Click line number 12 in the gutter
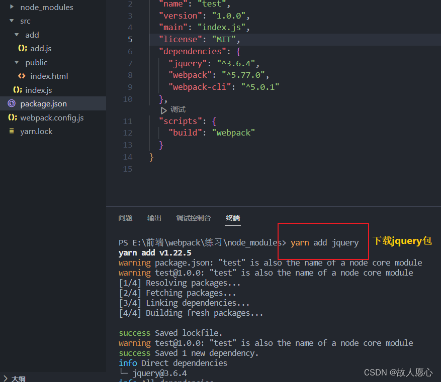Screen dimensions: 441x382 coord(128,133)
